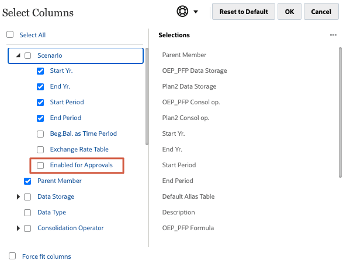Screen dimensions: 343x264
Task: Click the help lifebuoy icon
Action: (182, 11)
